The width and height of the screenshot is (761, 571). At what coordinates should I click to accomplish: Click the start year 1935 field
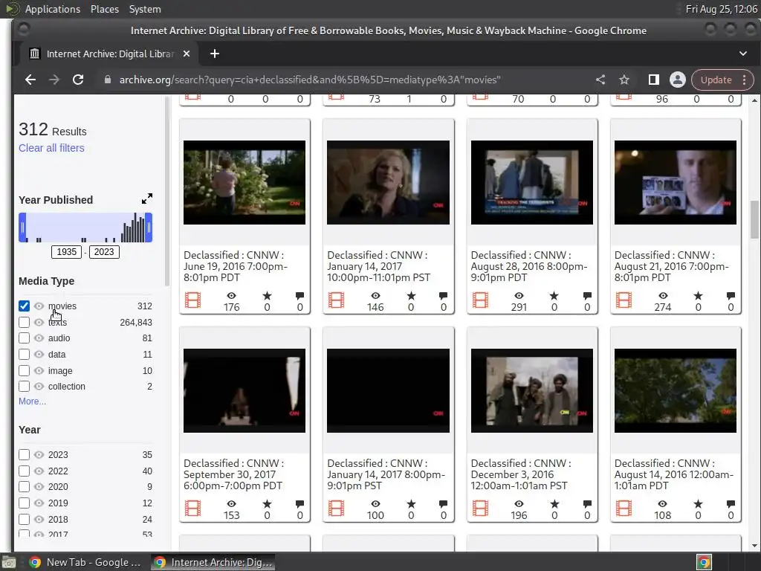point(66,252)
